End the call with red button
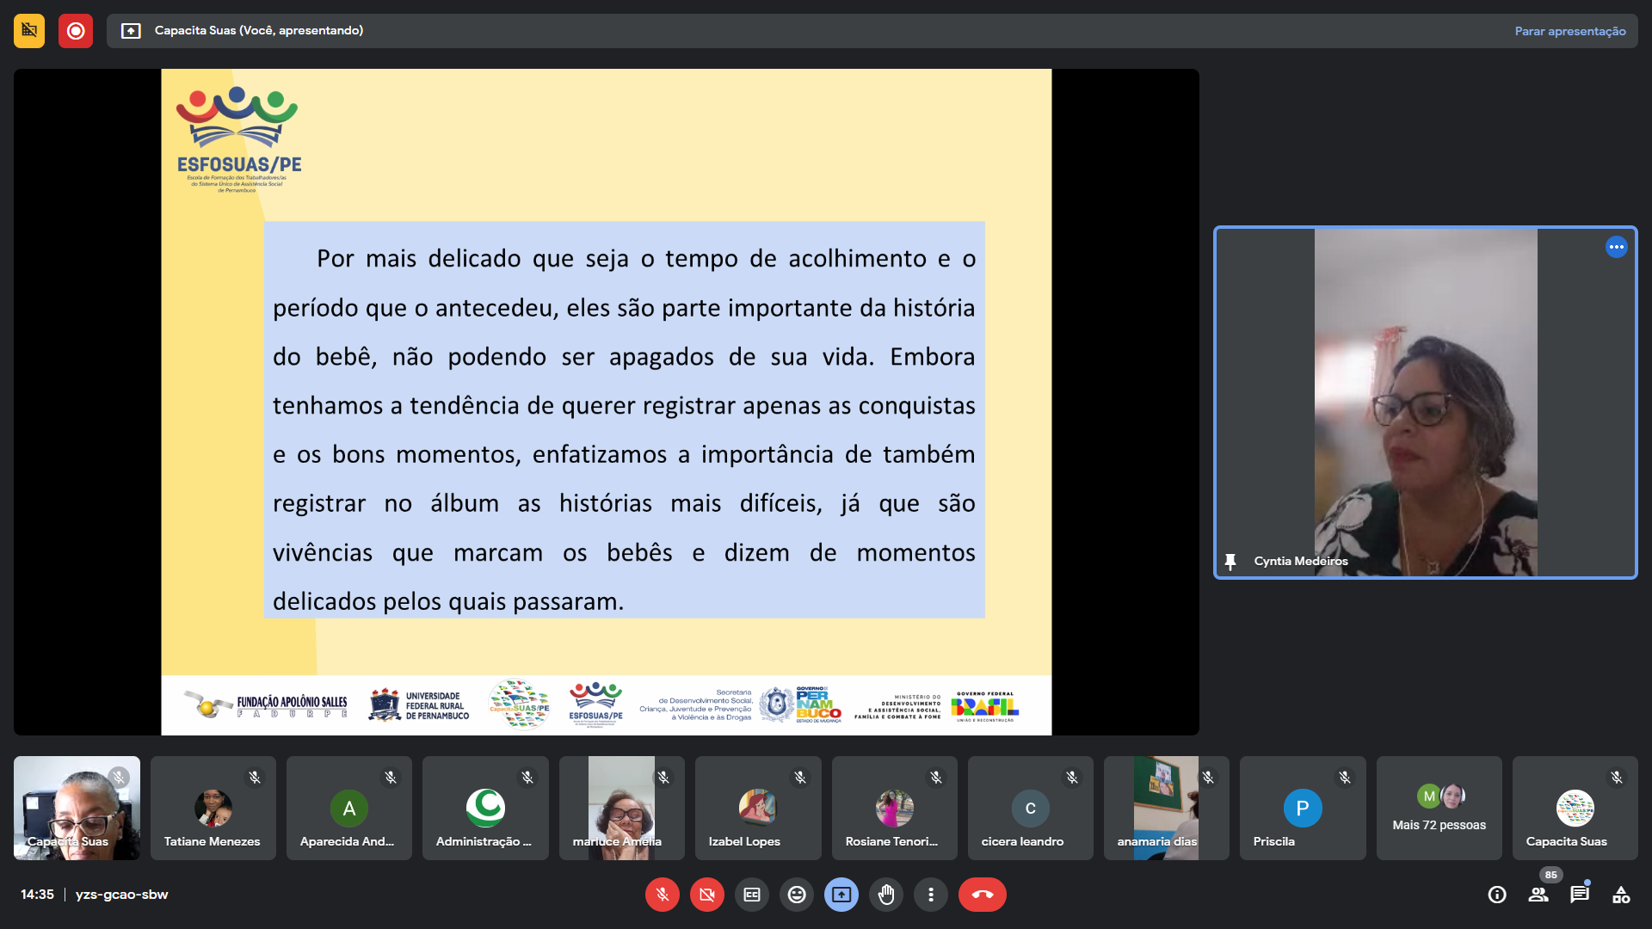1652x929 pixels. pyautogui.click(x=982, y=895)
